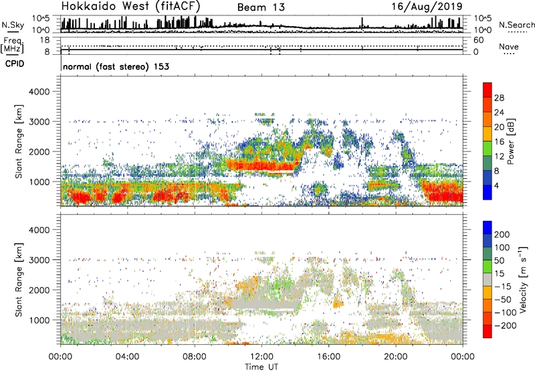Click the -100 label on velocity color bar
This screenshot has height=371, width=535.
[x=506, y=313]
